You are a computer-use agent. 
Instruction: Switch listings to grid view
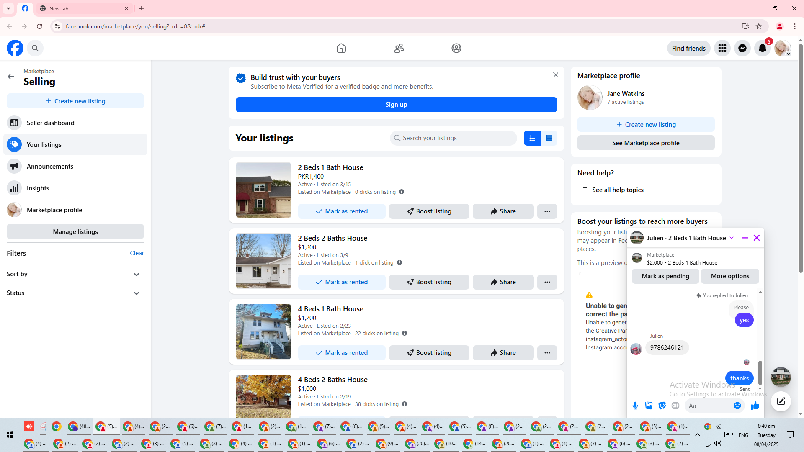(549, 138)
